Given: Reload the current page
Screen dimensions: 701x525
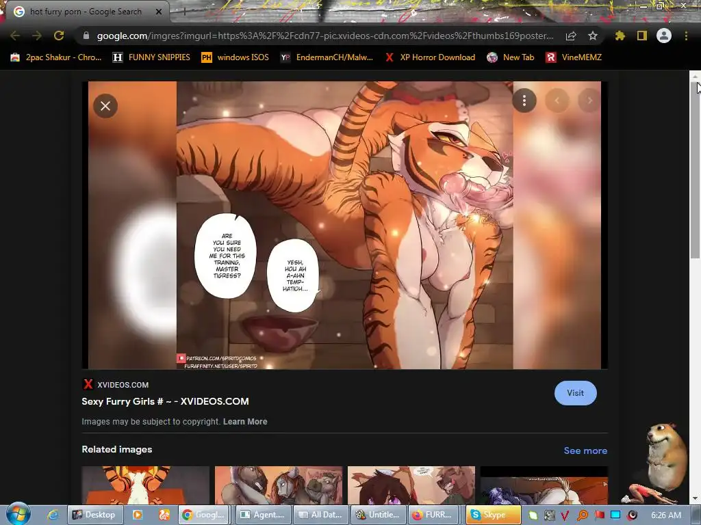Looking at the screenshot, I should point(59,36).
